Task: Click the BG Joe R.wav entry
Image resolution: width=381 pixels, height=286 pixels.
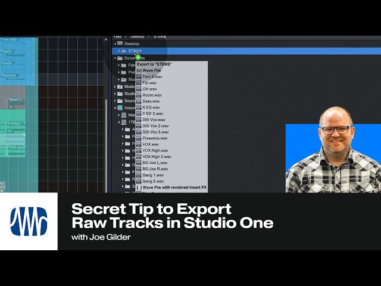Action: [155, 169]
